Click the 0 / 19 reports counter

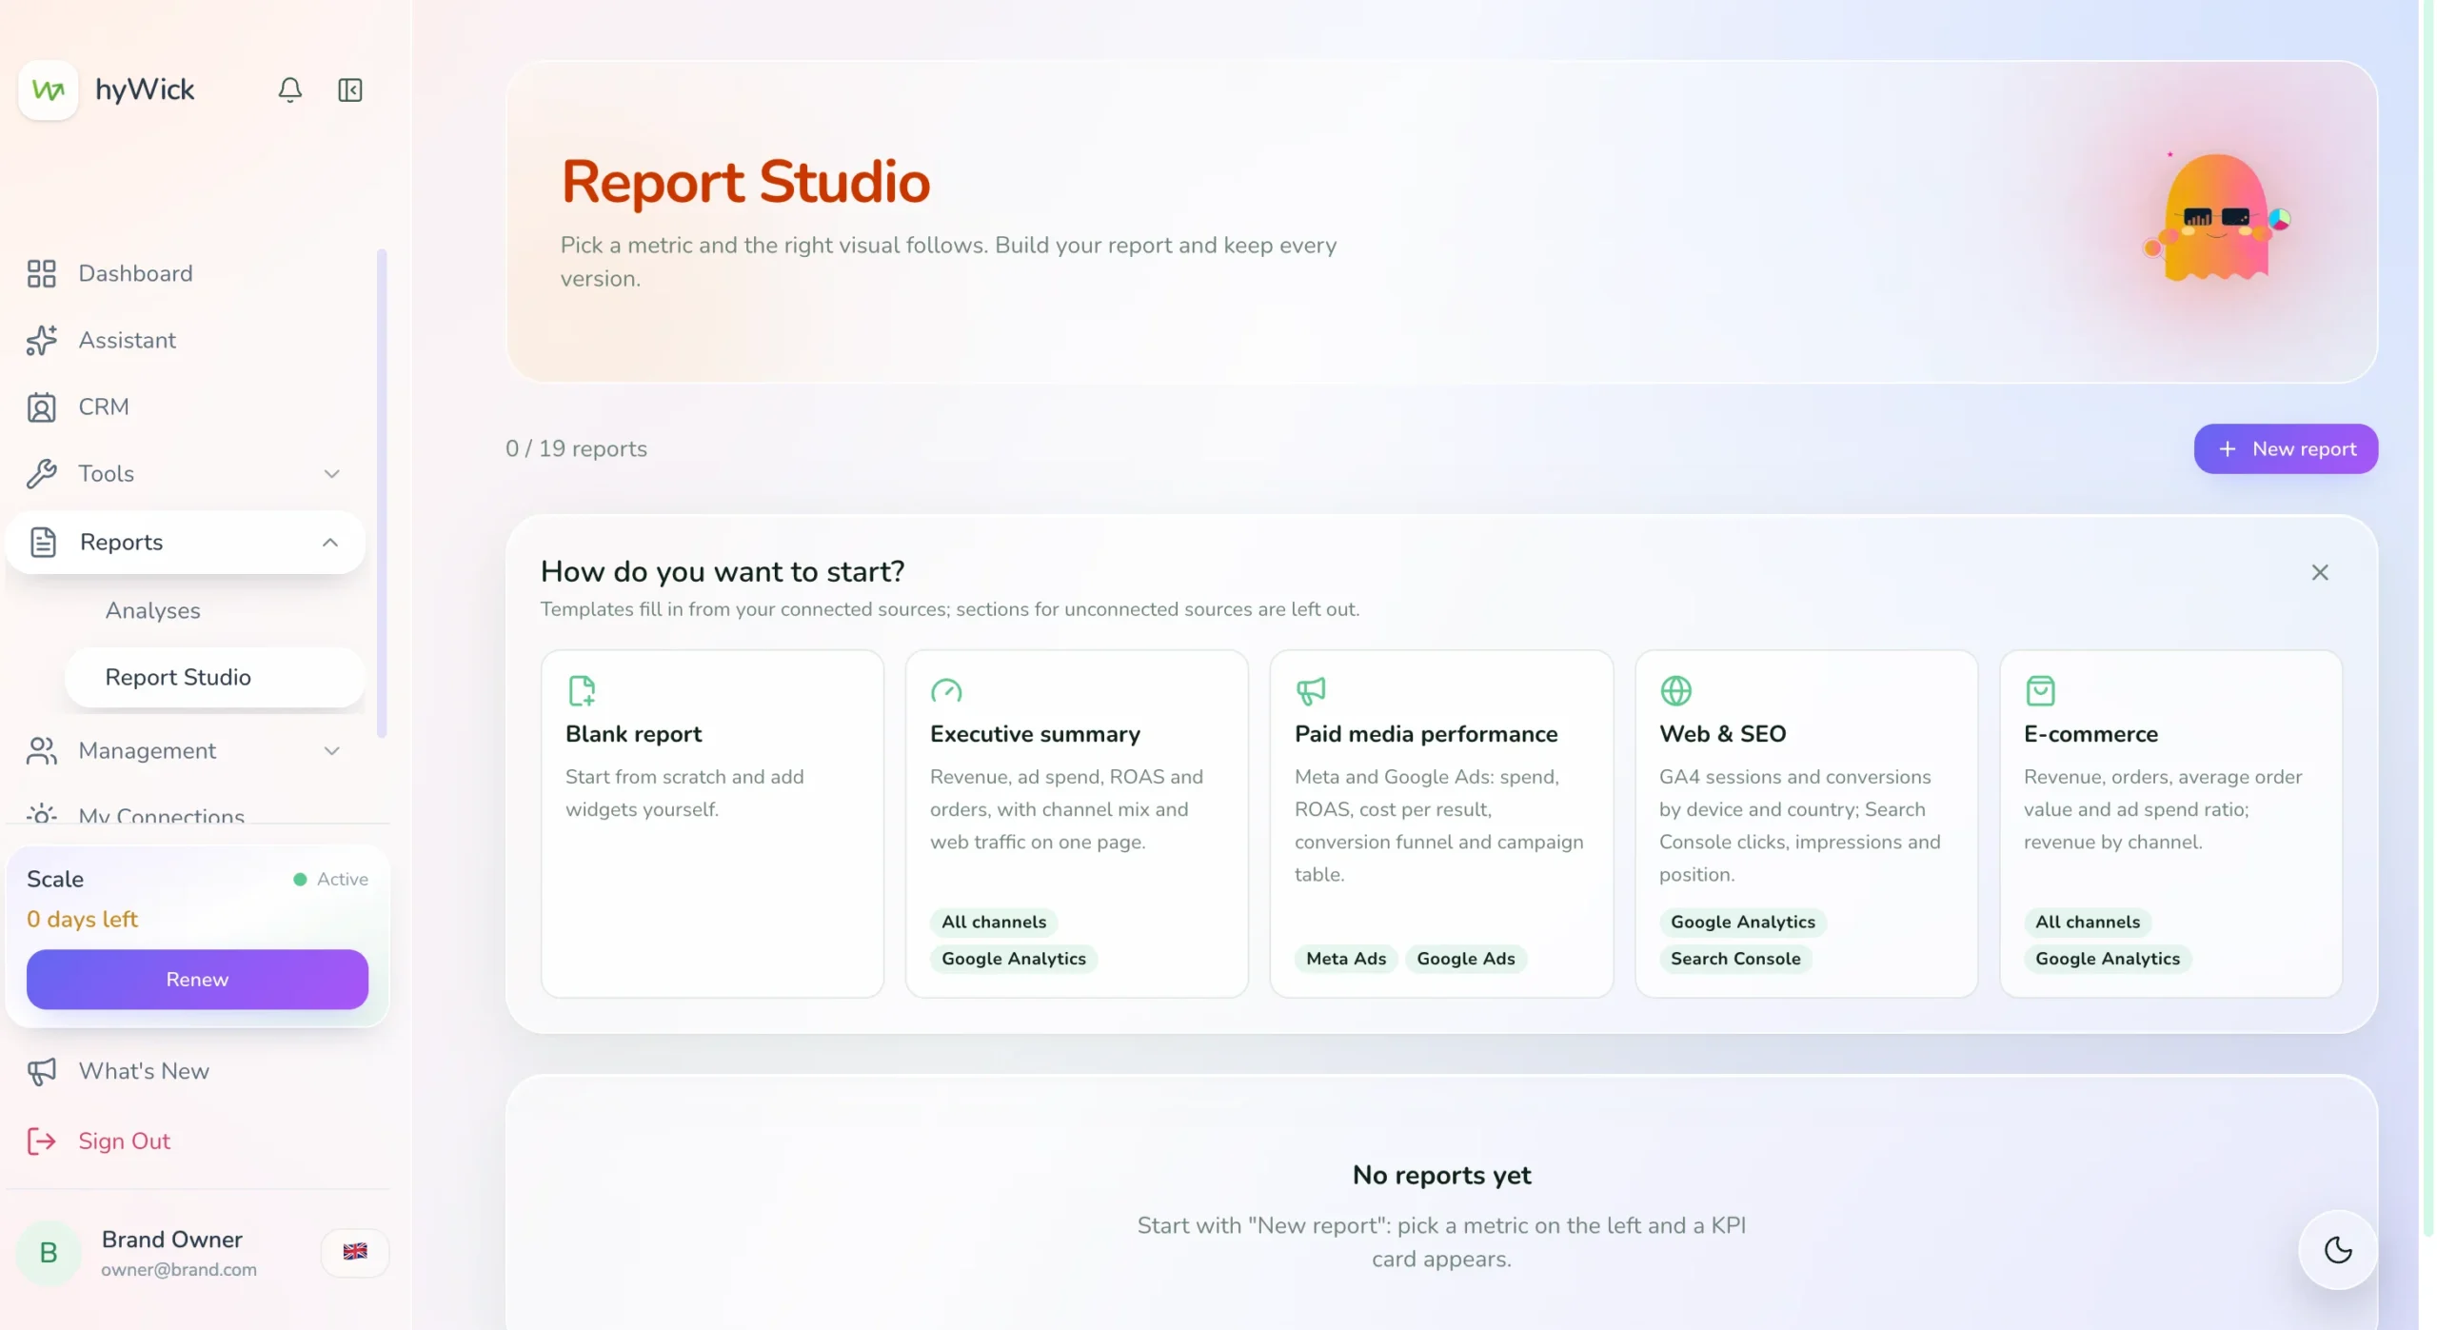[x=576, y=448]
